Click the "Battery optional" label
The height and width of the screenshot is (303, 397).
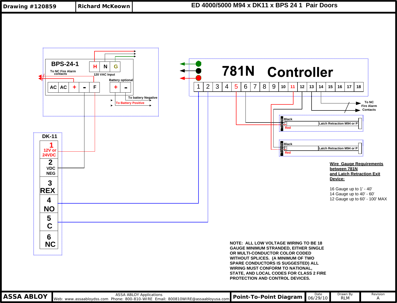click(x=121, y=80)
